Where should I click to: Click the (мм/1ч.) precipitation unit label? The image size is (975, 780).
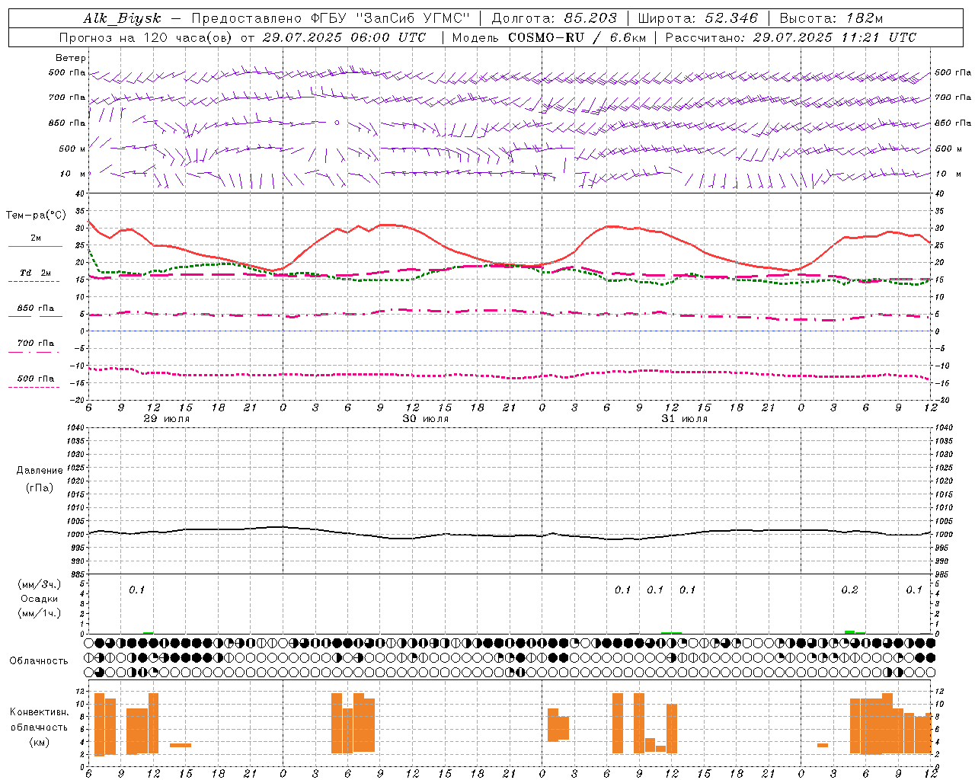(40, 613)
